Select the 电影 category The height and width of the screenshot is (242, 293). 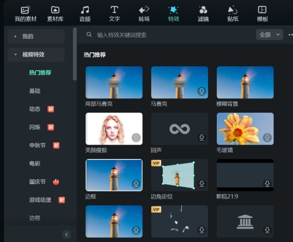point(35,163)
